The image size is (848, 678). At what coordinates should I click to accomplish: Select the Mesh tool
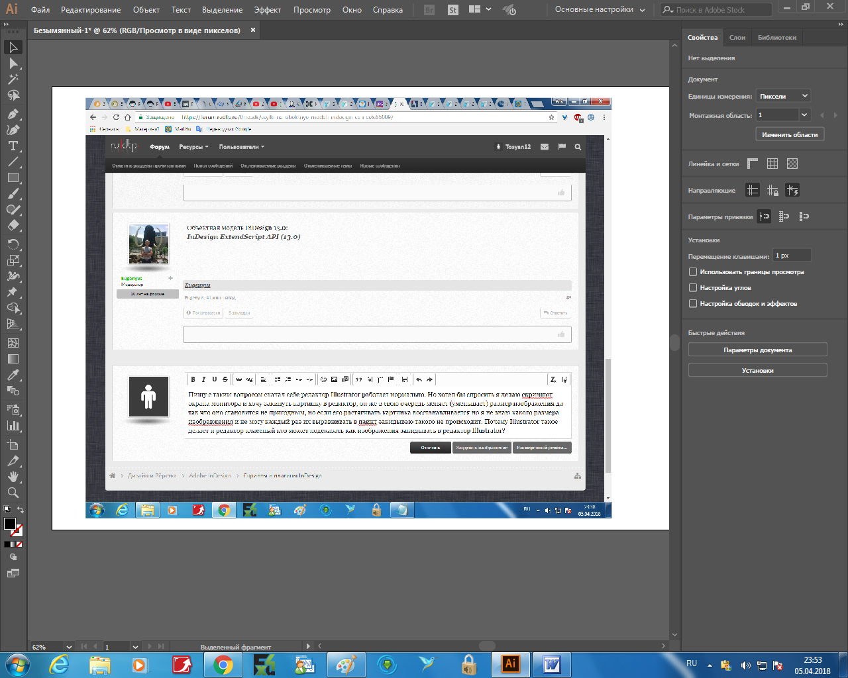point(13,343)
